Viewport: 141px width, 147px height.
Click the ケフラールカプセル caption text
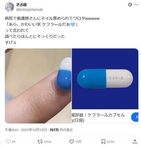[106, 115]
